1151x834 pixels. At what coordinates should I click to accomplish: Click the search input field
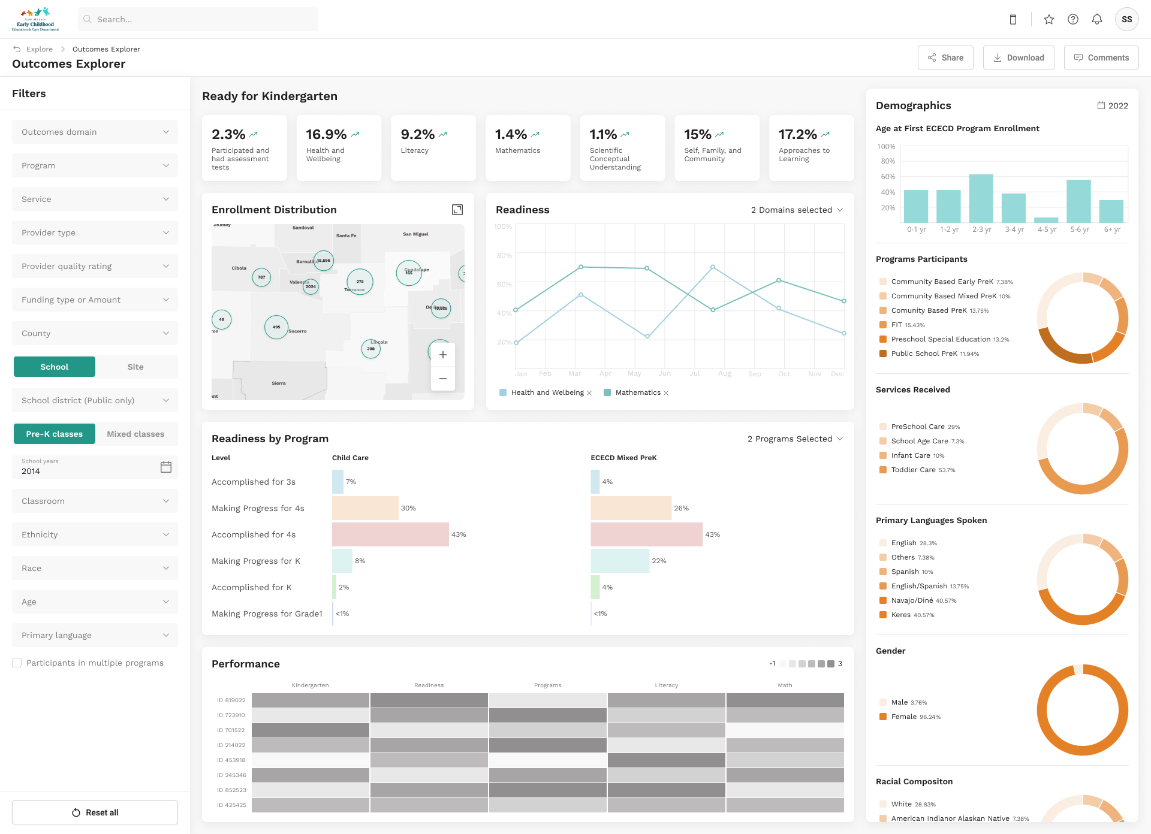pyautogui.click(x=198, y=19)
